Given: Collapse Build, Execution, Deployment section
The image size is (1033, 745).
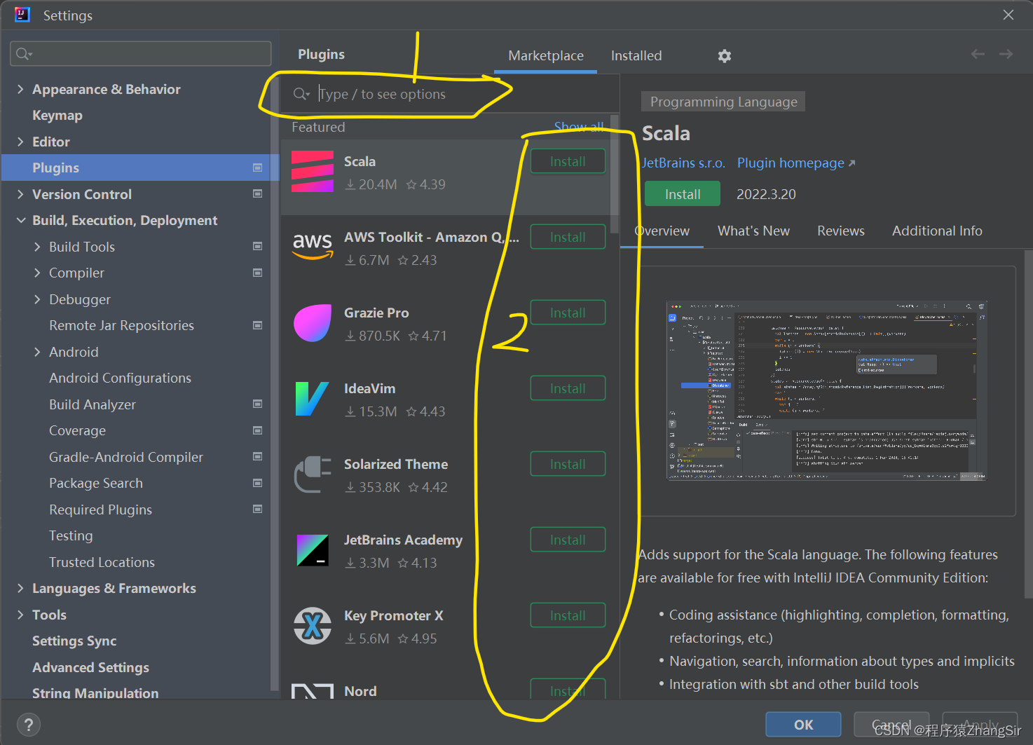Looking at the screenshot, I should 20,220.
